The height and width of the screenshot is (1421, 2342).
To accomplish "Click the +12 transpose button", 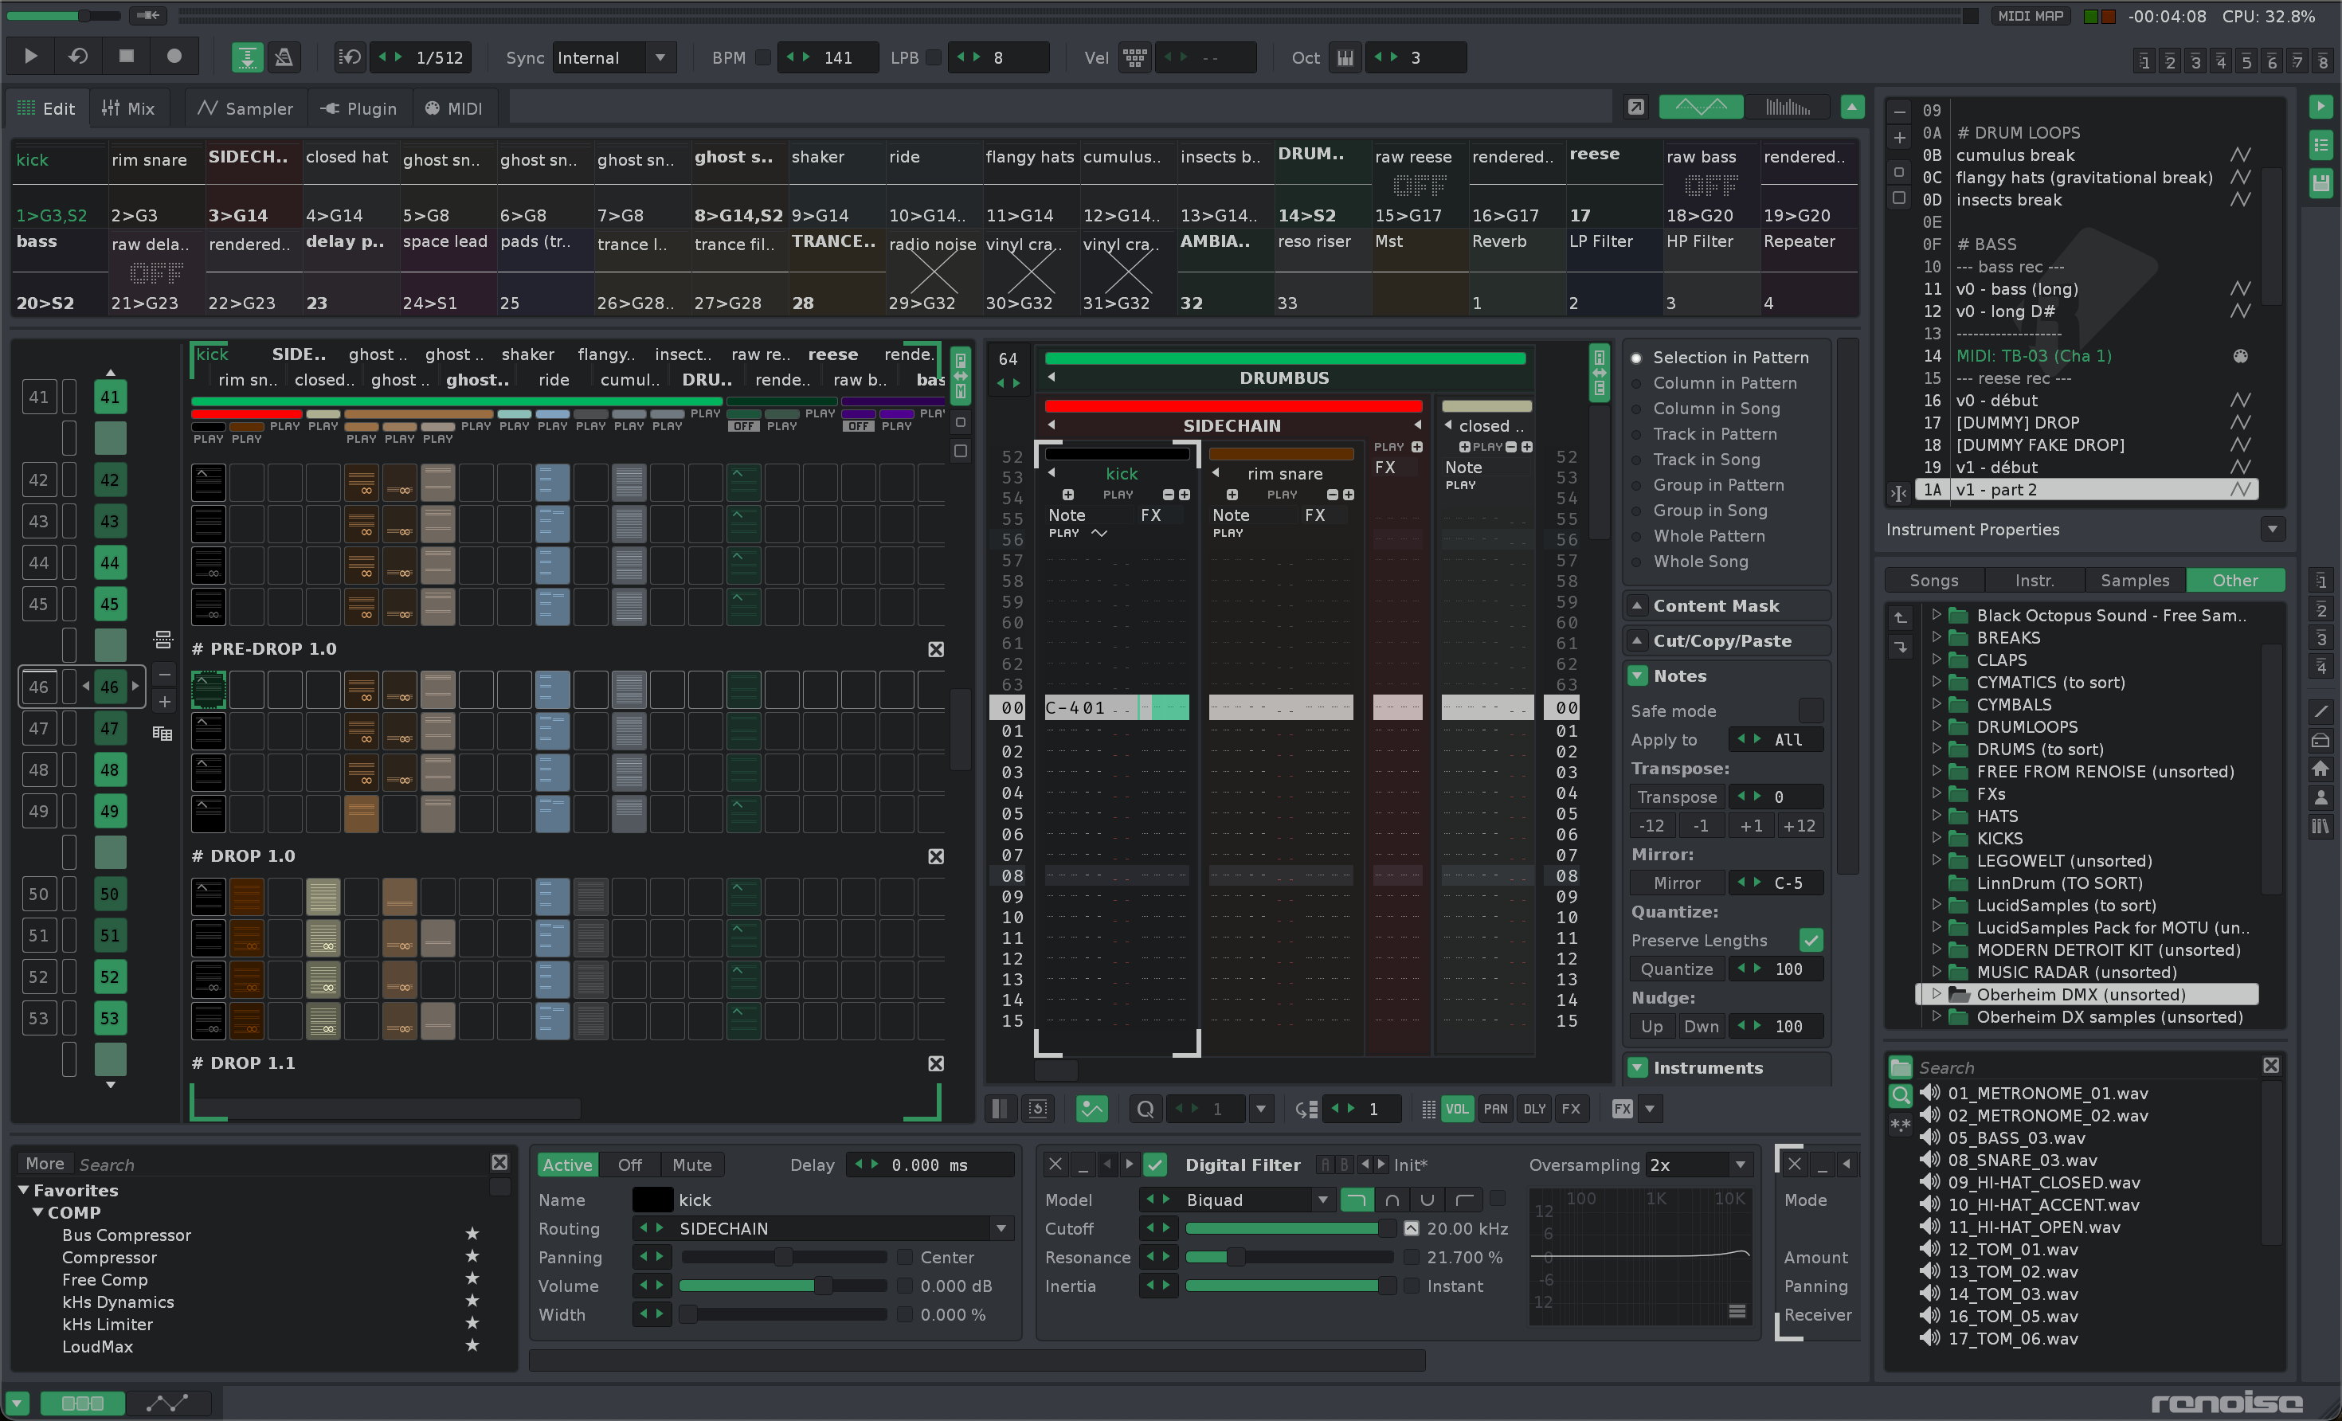I will click(1799, 825).
